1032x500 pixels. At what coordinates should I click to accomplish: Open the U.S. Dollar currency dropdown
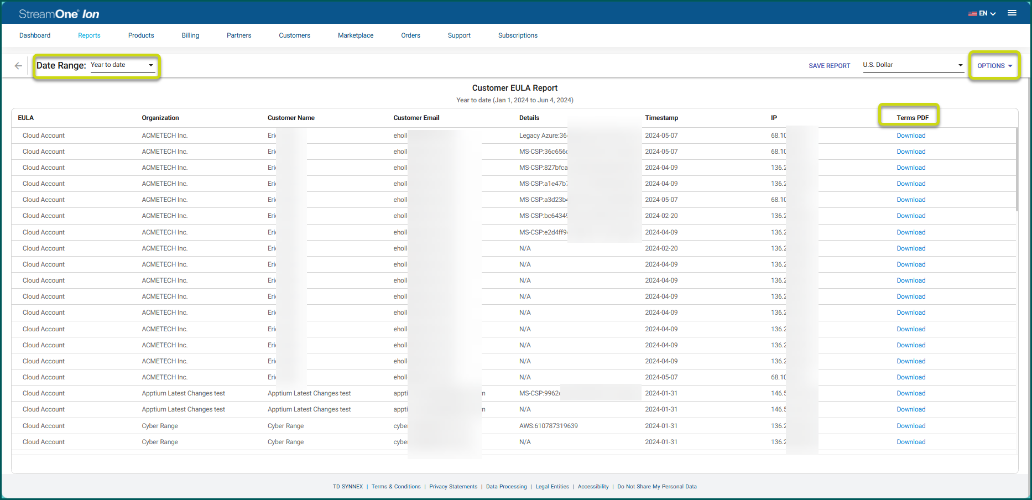(x=913, y=65)
